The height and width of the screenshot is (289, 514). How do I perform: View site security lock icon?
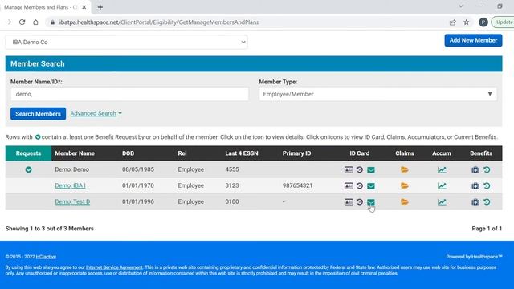click(52, 22)
